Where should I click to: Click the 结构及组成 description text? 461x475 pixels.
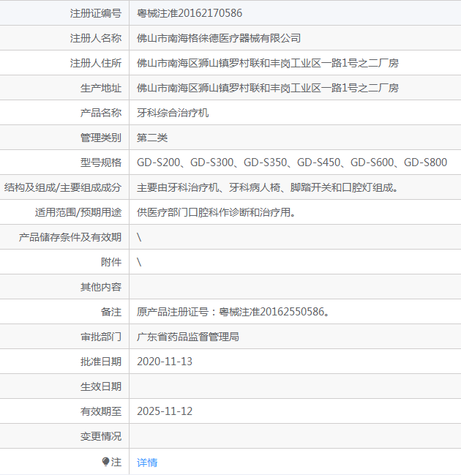tap(267, 187)
